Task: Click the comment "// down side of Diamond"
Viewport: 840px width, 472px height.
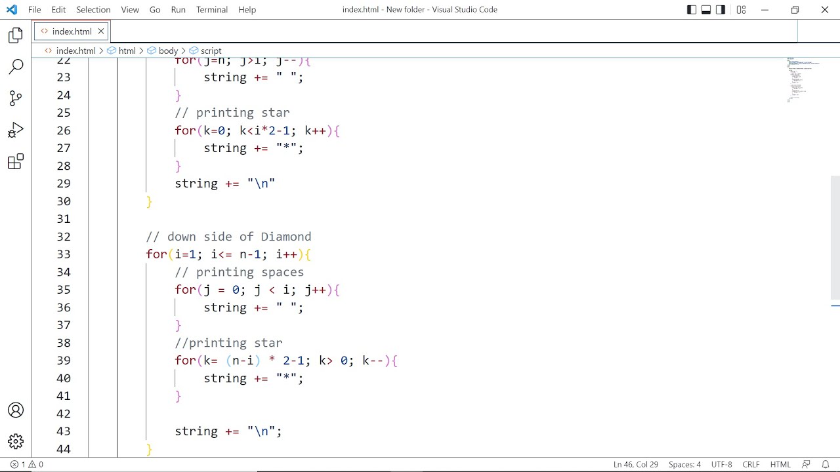Action: 228,237
